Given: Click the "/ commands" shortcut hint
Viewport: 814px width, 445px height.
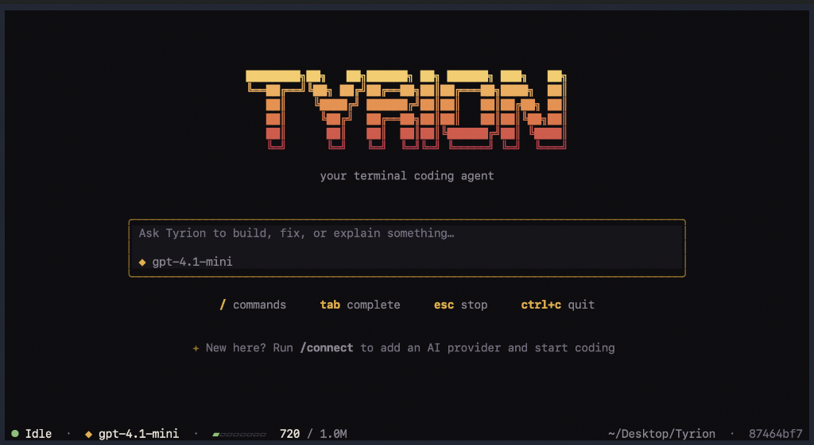Looking at the screenshot, I should click(x=253, y=305).
